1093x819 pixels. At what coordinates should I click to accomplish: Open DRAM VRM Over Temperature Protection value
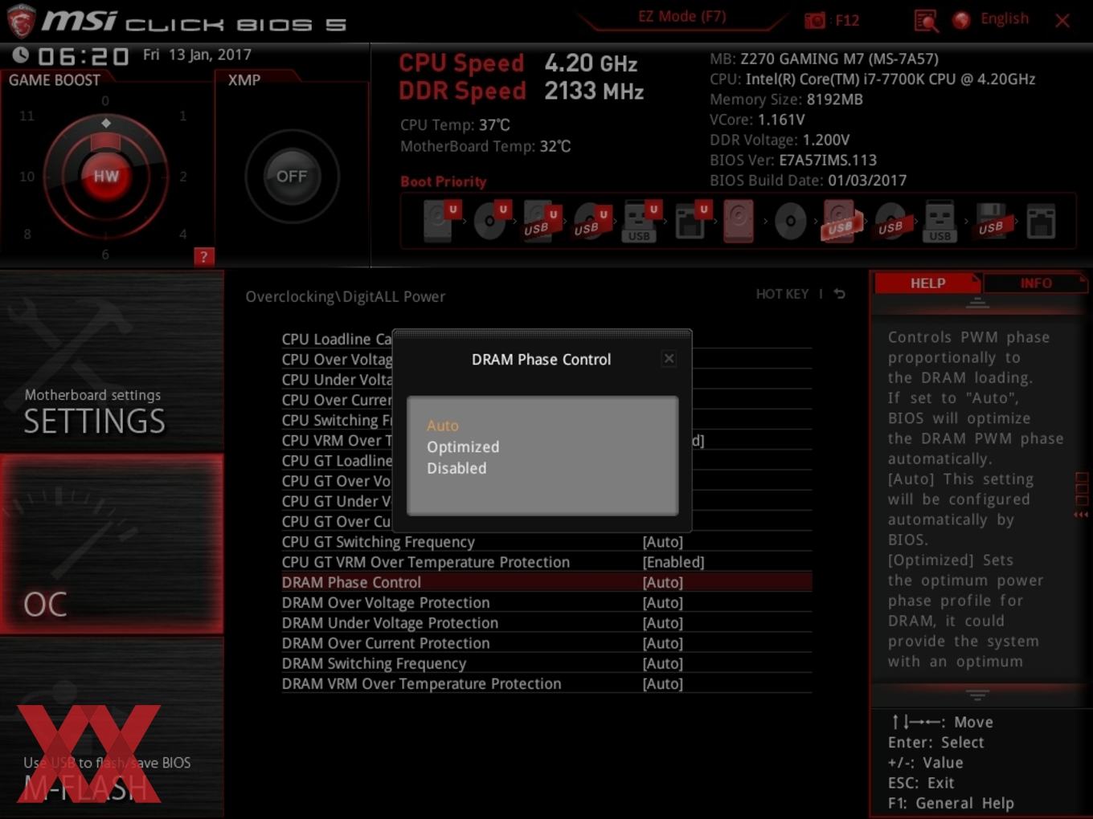click(x=662, y=684)
